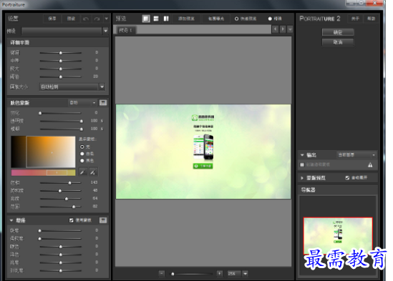Click the main preview image
Screen dimensions: 393x281
point(203,152)
